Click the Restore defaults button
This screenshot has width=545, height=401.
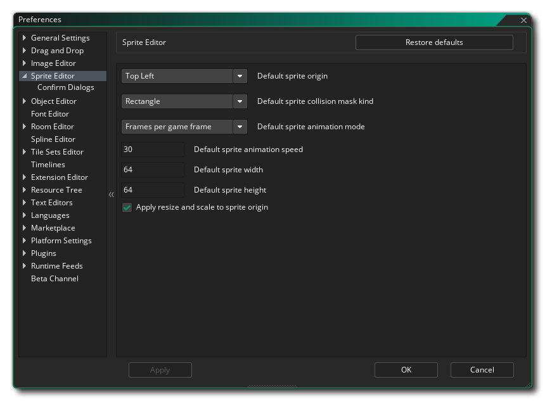pos(435,42)
